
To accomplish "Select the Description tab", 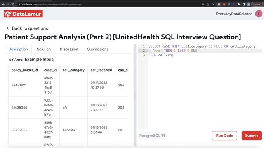I will (x=18, y=49).
